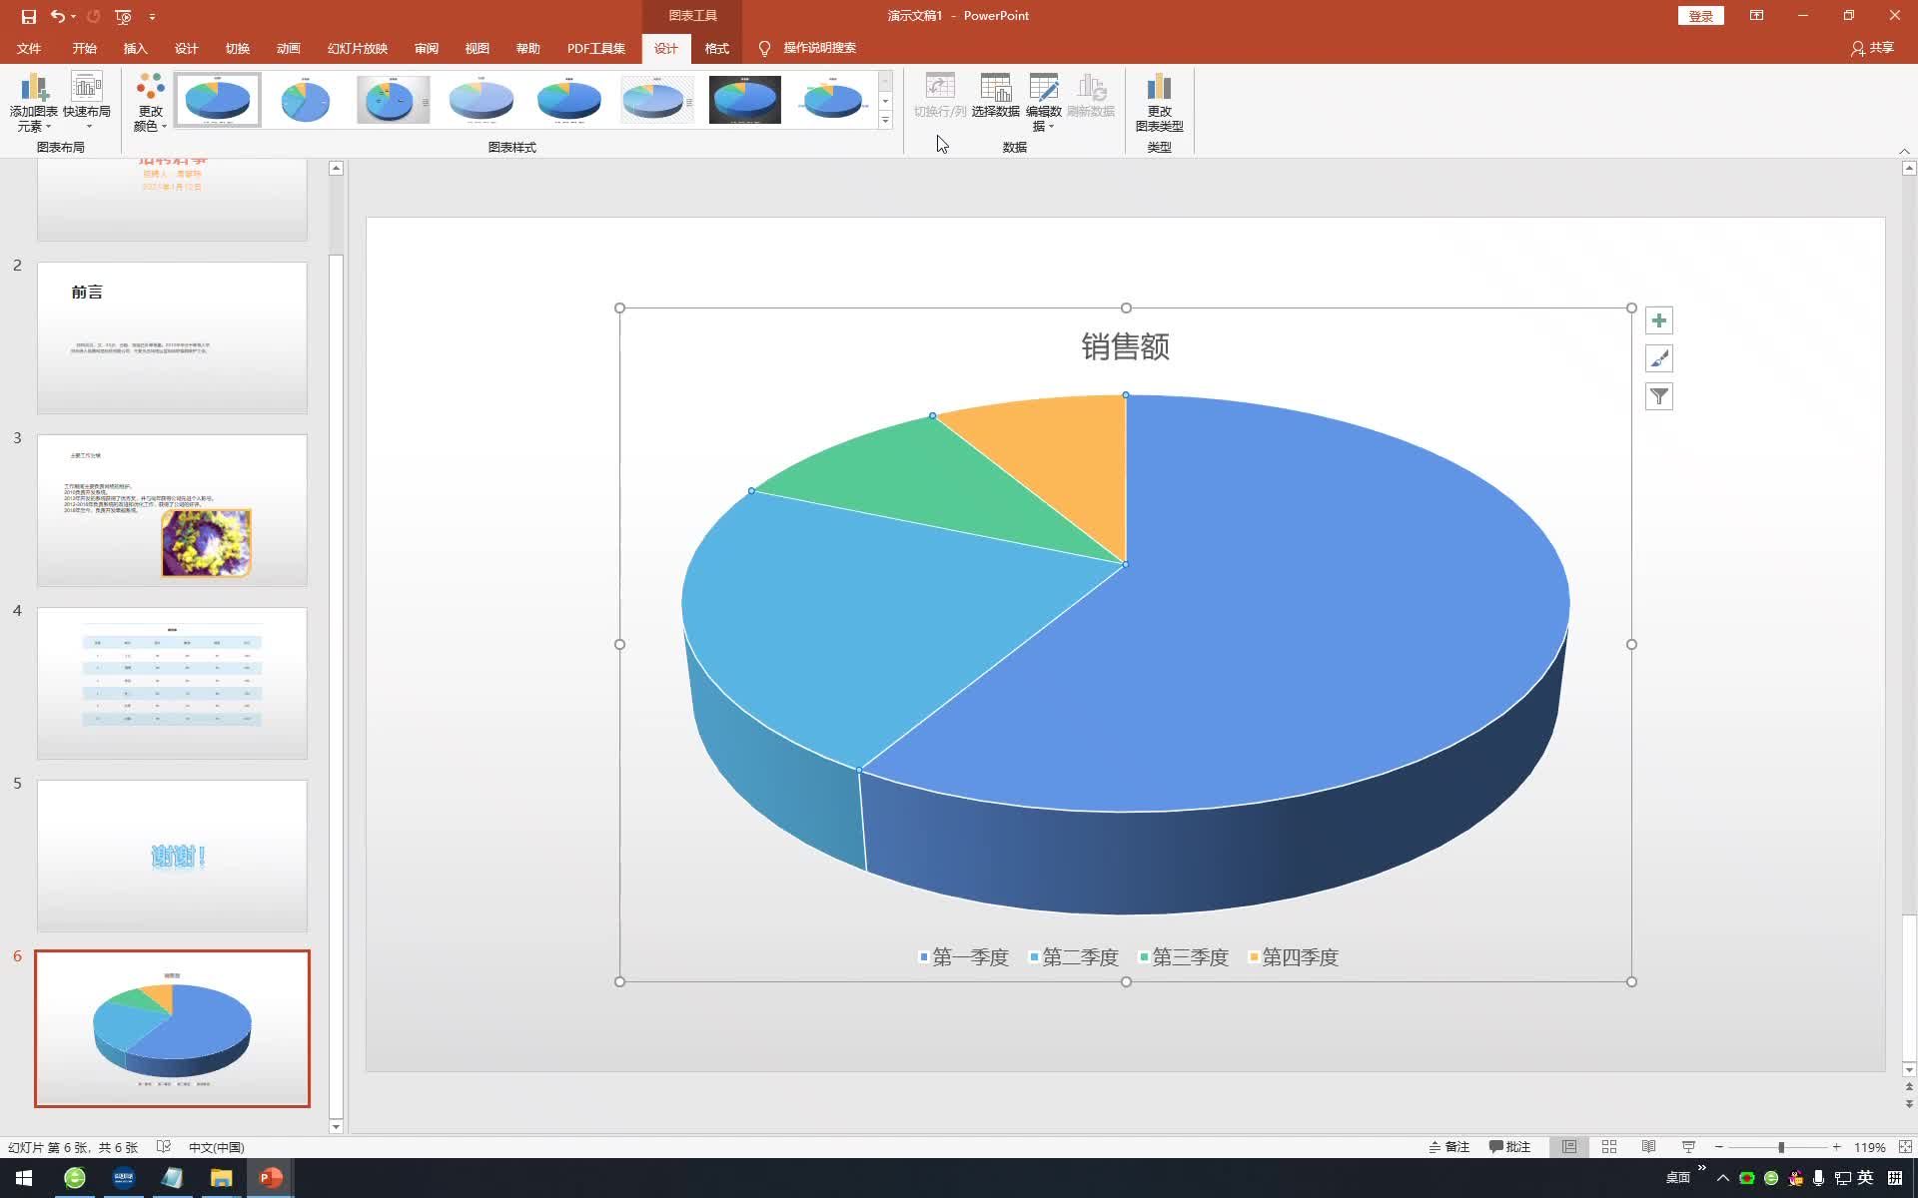The height and width of the screenshot is (1198, 1918).
Task: Open the Undo history dropdown arrow
Action: click(x=73, y=16)
